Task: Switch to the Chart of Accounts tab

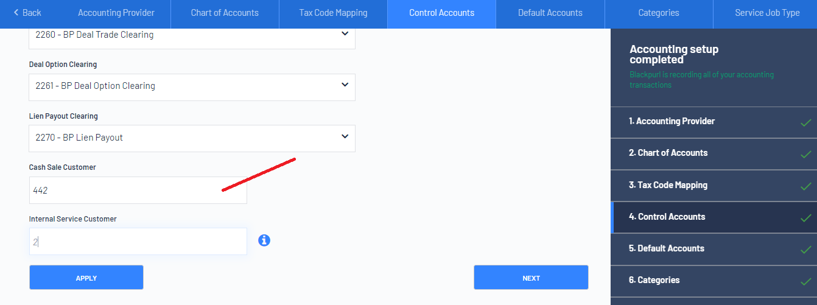Action: point(225,13)
